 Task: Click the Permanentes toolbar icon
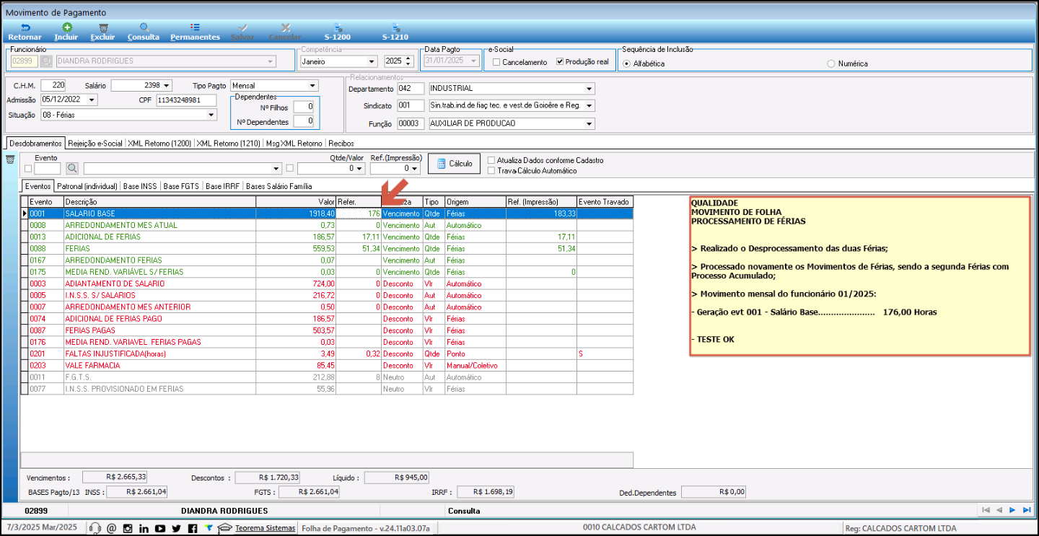pos(195,27)
